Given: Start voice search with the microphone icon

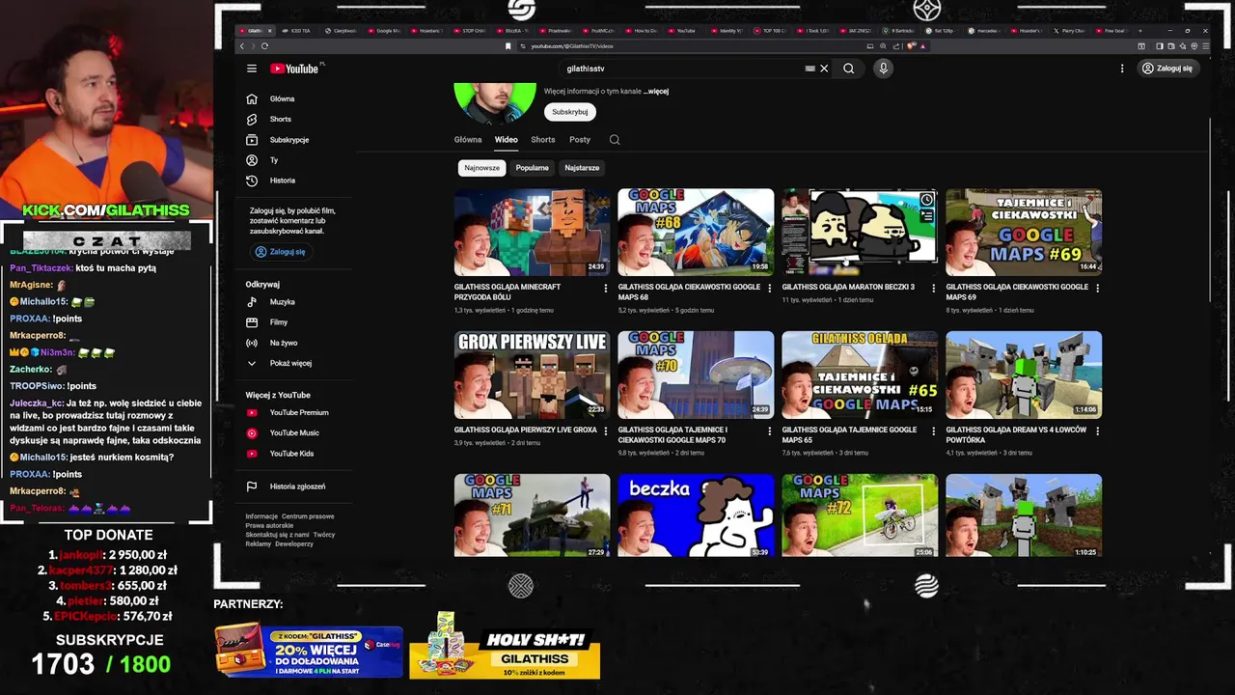Looking at the screenshot, I should [x=883, y=69].
